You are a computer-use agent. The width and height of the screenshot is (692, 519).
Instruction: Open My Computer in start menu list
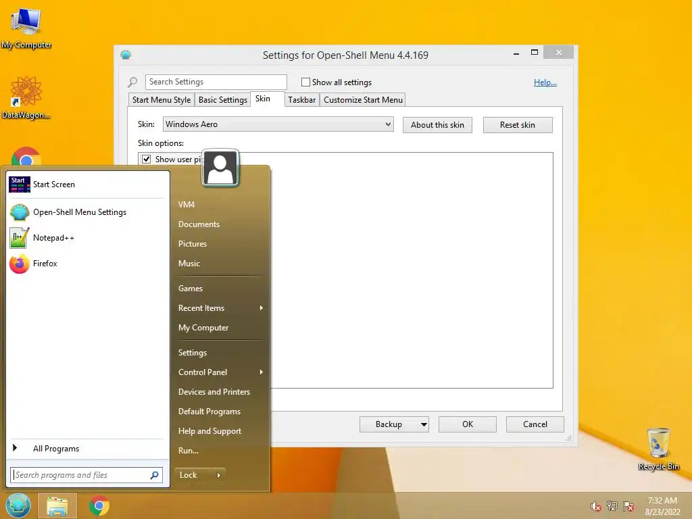(221, 328)
